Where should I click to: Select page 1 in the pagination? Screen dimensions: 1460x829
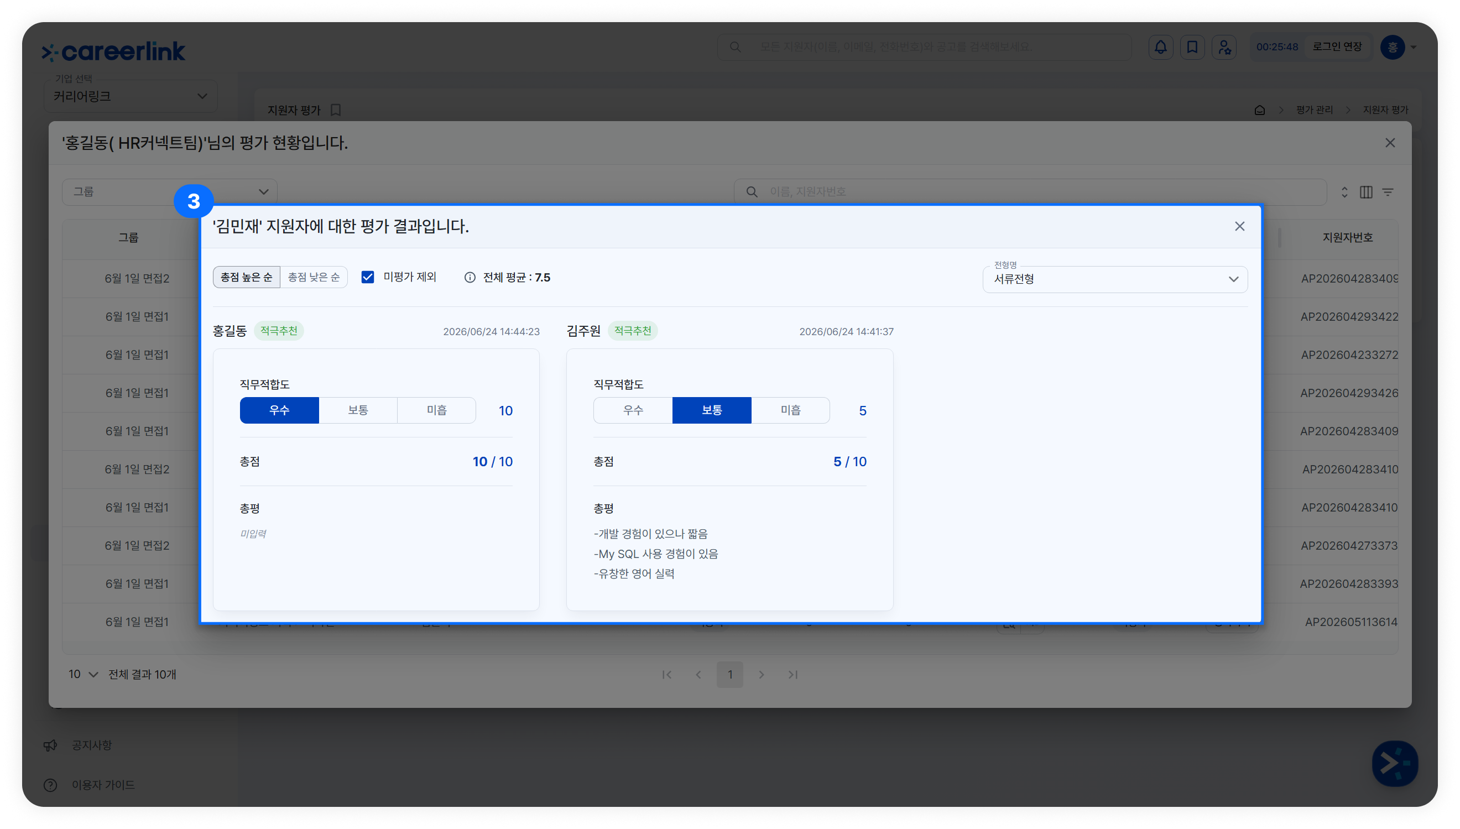tap(729, 674)
